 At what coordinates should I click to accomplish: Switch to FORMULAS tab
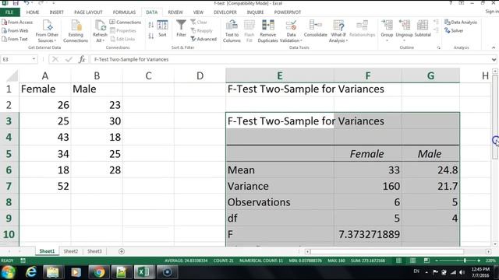pos(124,12)
